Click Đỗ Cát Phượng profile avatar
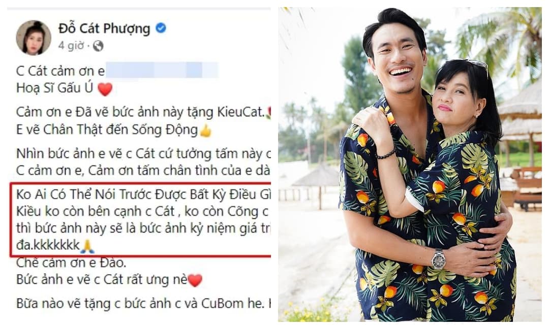 [x=34, y=38]
